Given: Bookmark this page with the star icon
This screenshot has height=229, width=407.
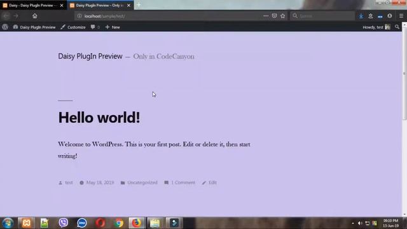Looking at the screenshot, I should click(282, 16).
